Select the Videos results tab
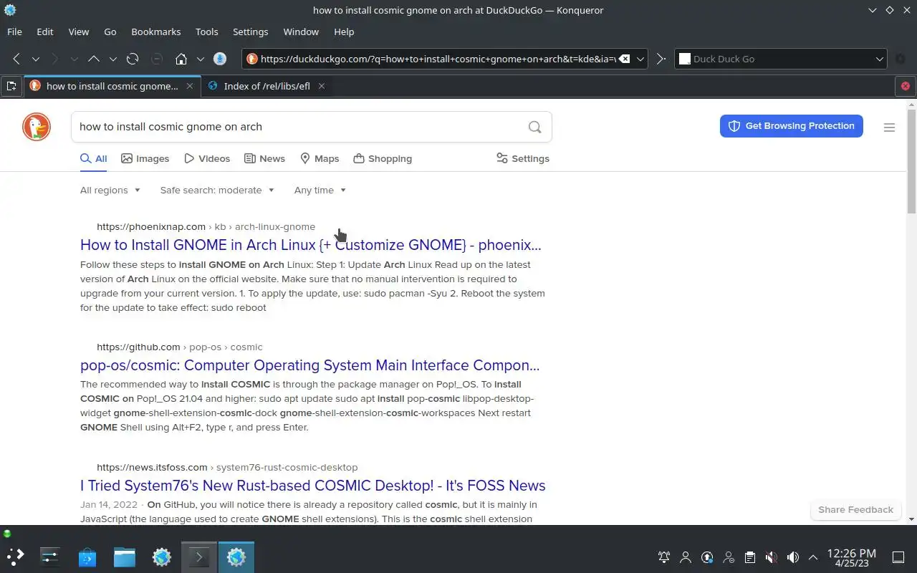 pos(207,158)
